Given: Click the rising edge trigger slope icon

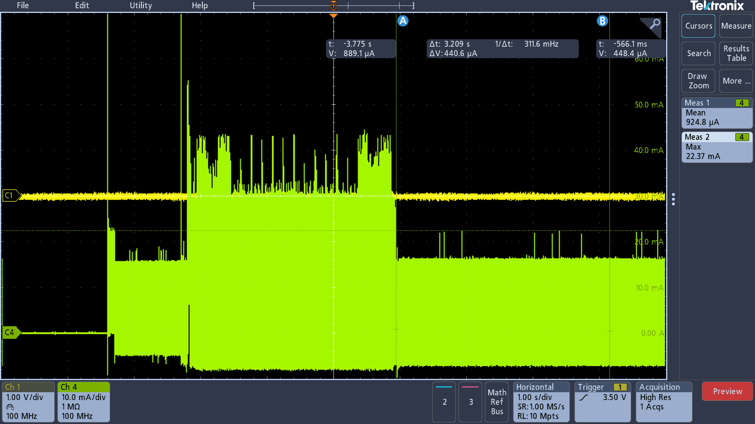Looking at the screenshot, I should 584,397.
